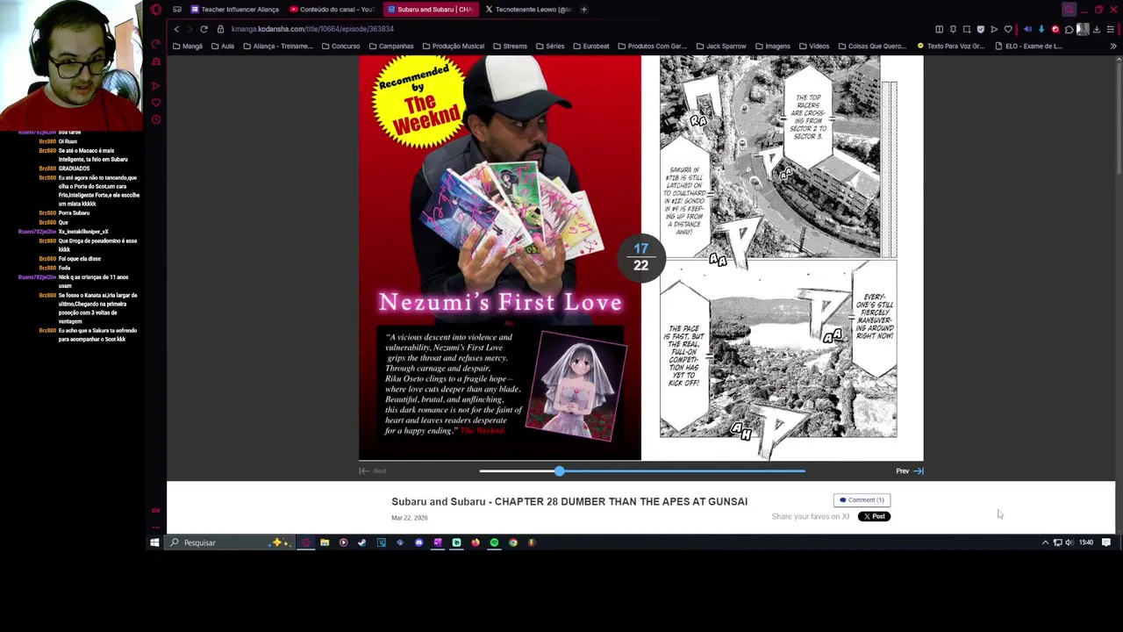Open the Aula bookmarks folder
The width and height of the screenshot is (1123, 632).
coord(223,47)
